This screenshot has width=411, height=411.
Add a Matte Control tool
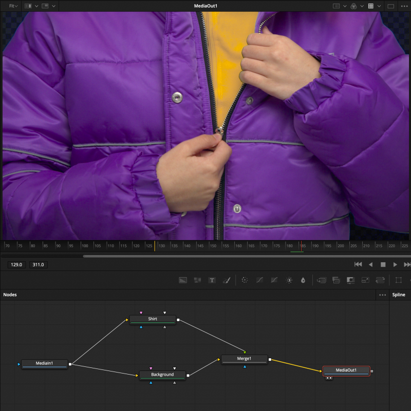tap(351, 280)
